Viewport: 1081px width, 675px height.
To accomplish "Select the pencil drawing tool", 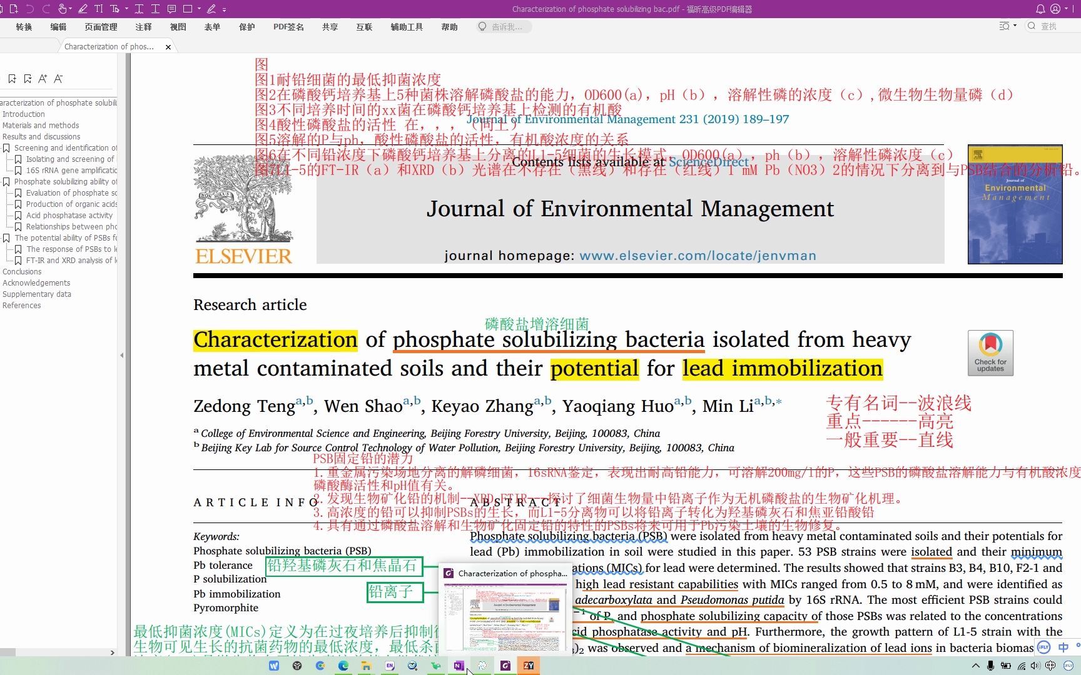I will point(211,9).
